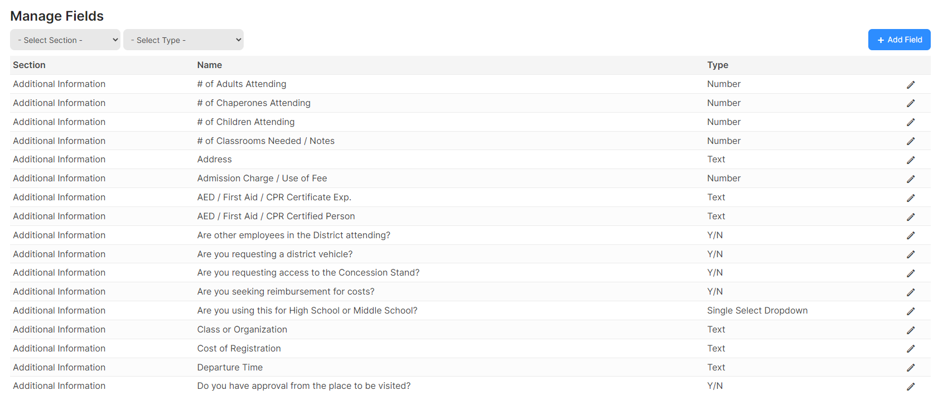
Task: Edit 'Are you requesting a district vehicle?' field
Action: coord(911,254)
